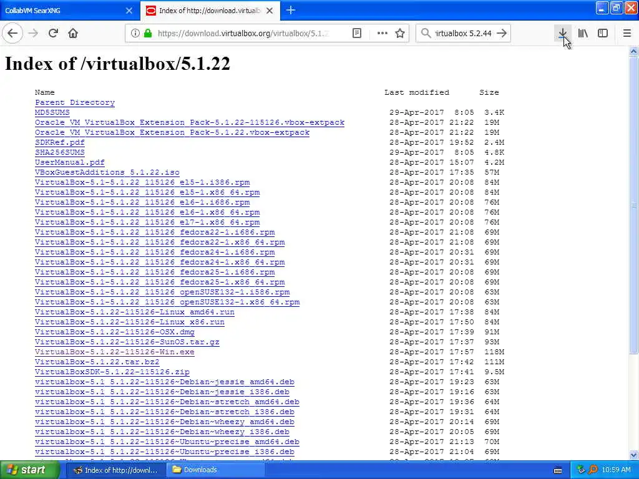The image size is (639, 479).
Task: Open the Library icon
Action: coord(583,34)
